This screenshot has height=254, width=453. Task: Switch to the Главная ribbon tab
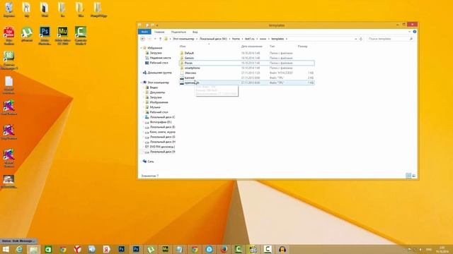point(159,32)
